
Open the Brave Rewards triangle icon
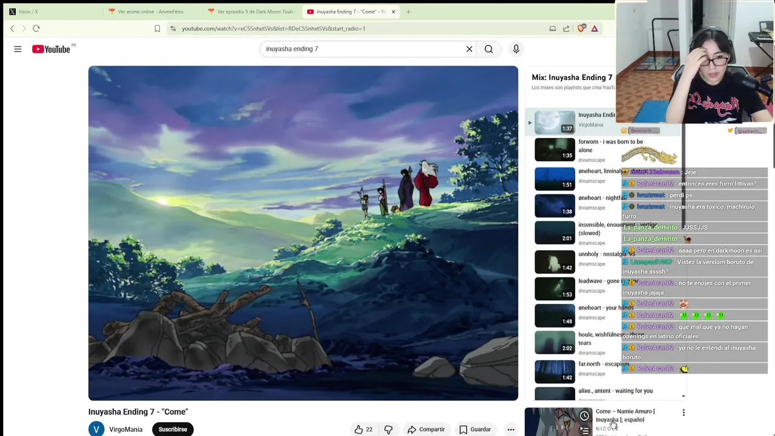pos(595,28)
